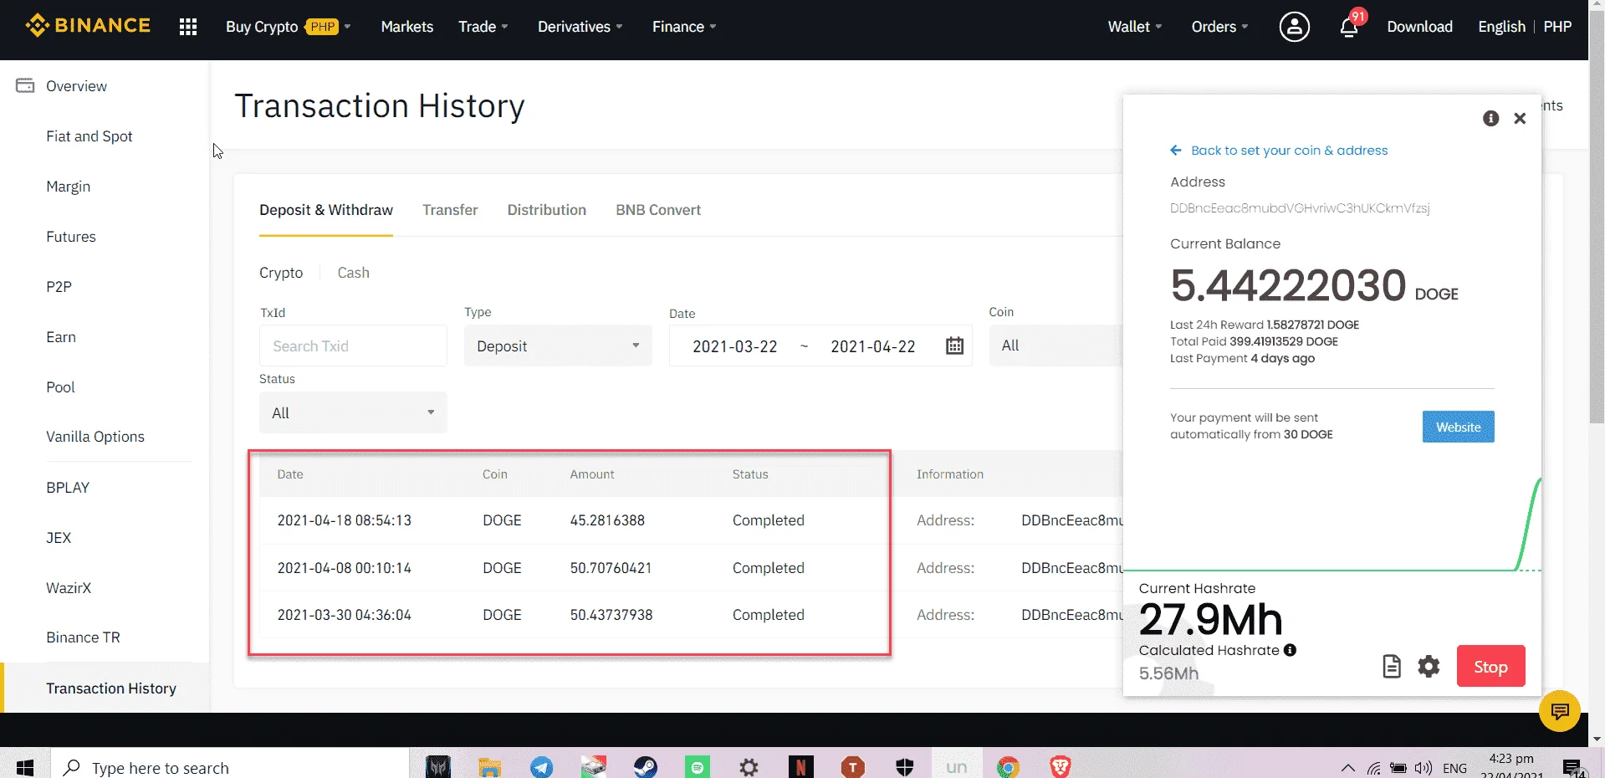Open Google Chrome from the taskbar

(x=1008, y=766)
